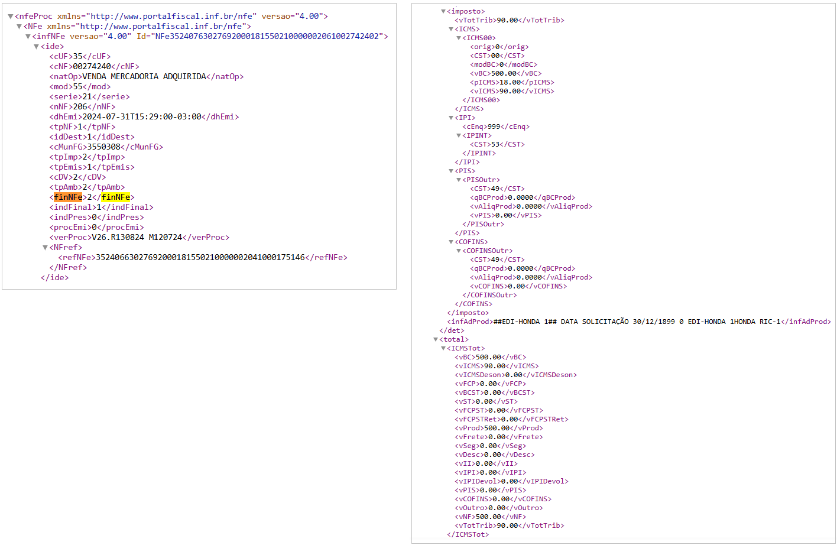Collapse the NFe element triangle

[x=20, y=27]
